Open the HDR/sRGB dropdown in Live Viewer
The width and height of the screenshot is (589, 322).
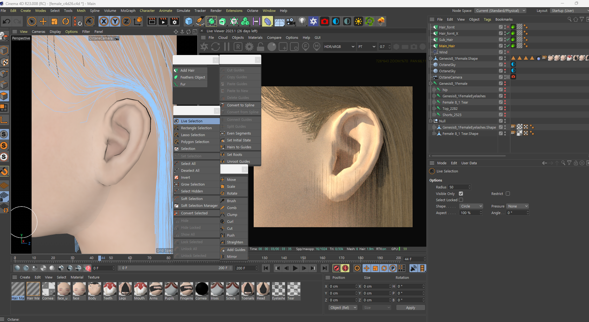coord(339,47)
